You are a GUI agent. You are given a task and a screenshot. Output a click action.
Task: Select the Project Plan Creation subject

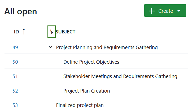86,91
